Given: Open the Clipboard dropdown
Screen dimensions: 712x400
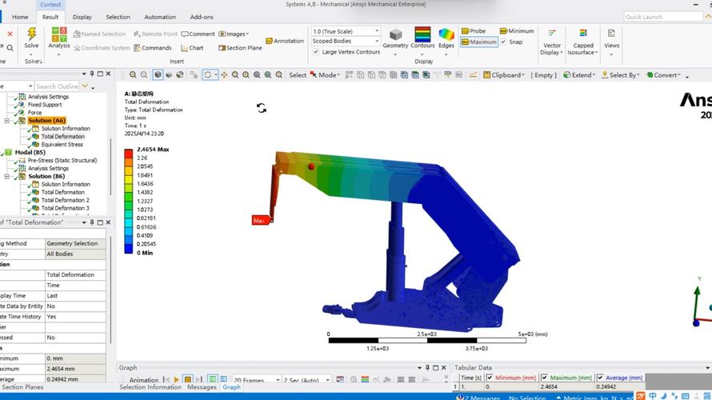Looking at the screenshot, I should (504, 75).
